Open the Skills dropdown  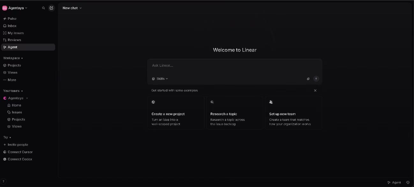click(x=160, y=79)
